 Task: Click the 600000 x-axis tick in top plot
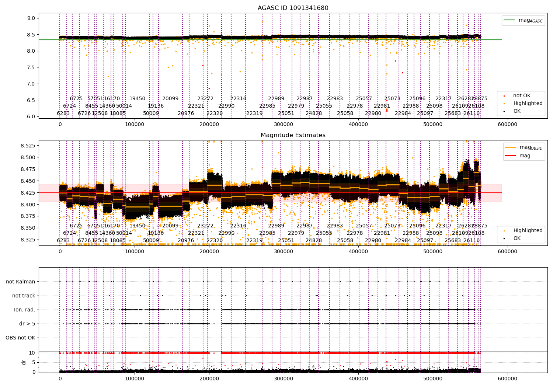(x=507, y=125)
